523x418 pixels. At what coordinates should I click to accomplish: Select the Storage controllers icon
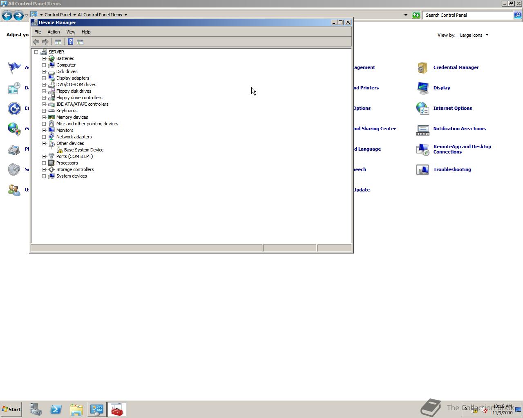(x=51, y=169)
